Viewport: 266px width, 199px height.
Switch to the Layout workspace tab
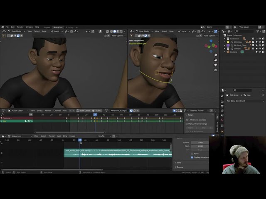coord(47,27)
